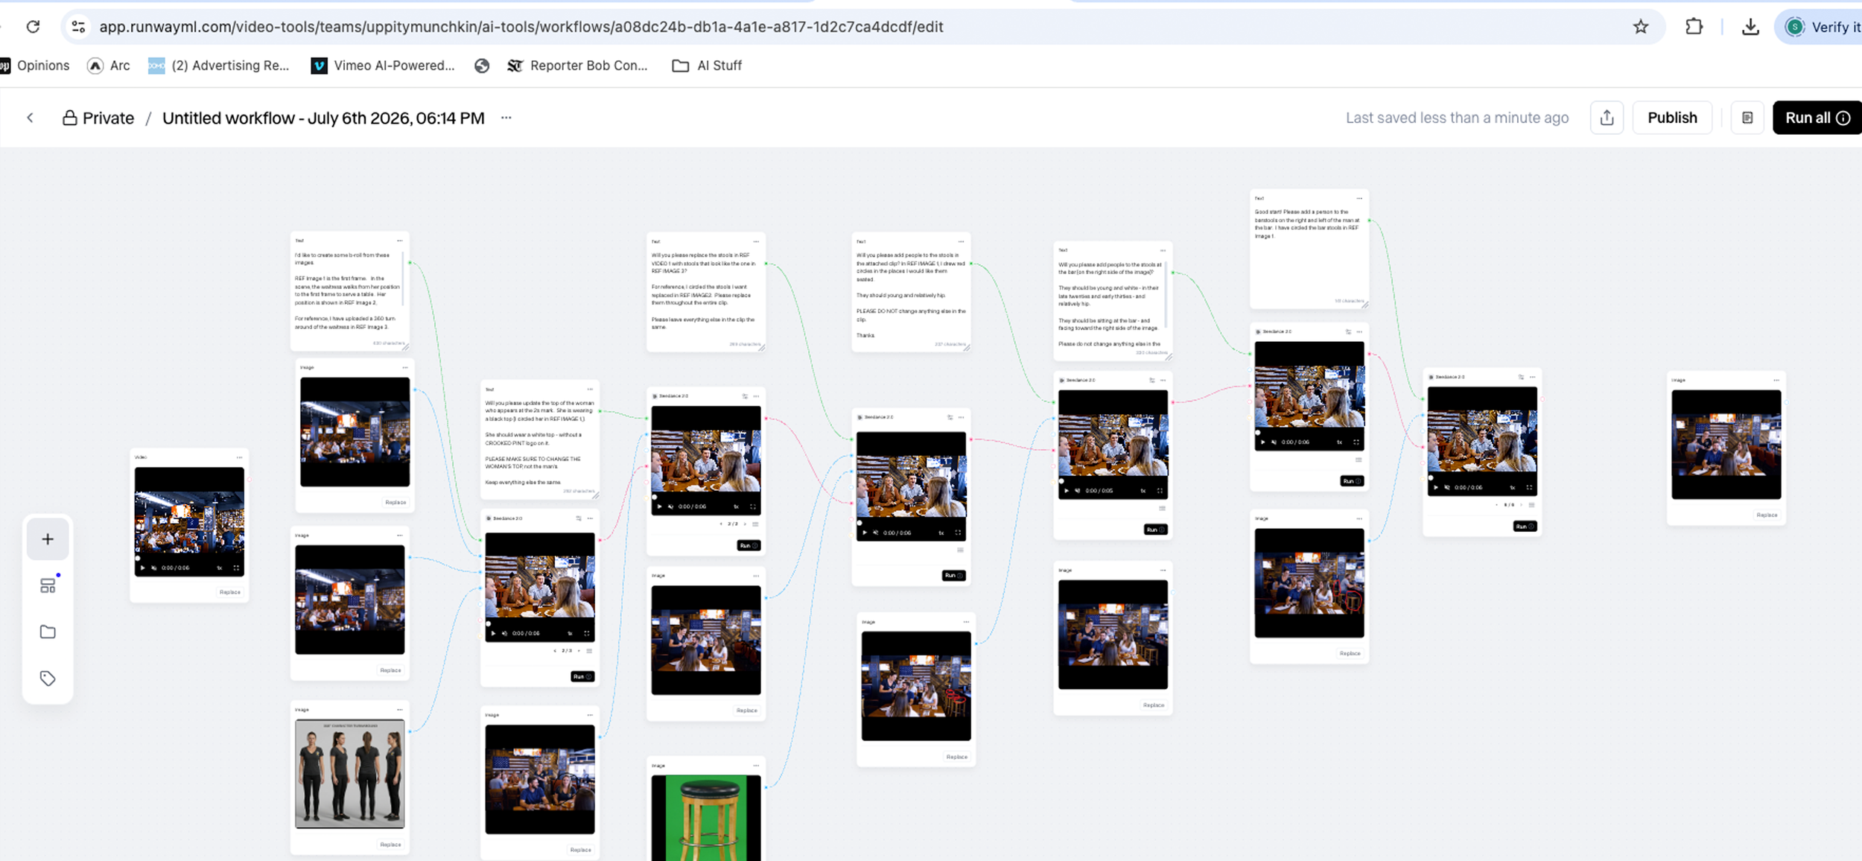
Task: Change 1x playback speed on Video node
Action: 220,568
